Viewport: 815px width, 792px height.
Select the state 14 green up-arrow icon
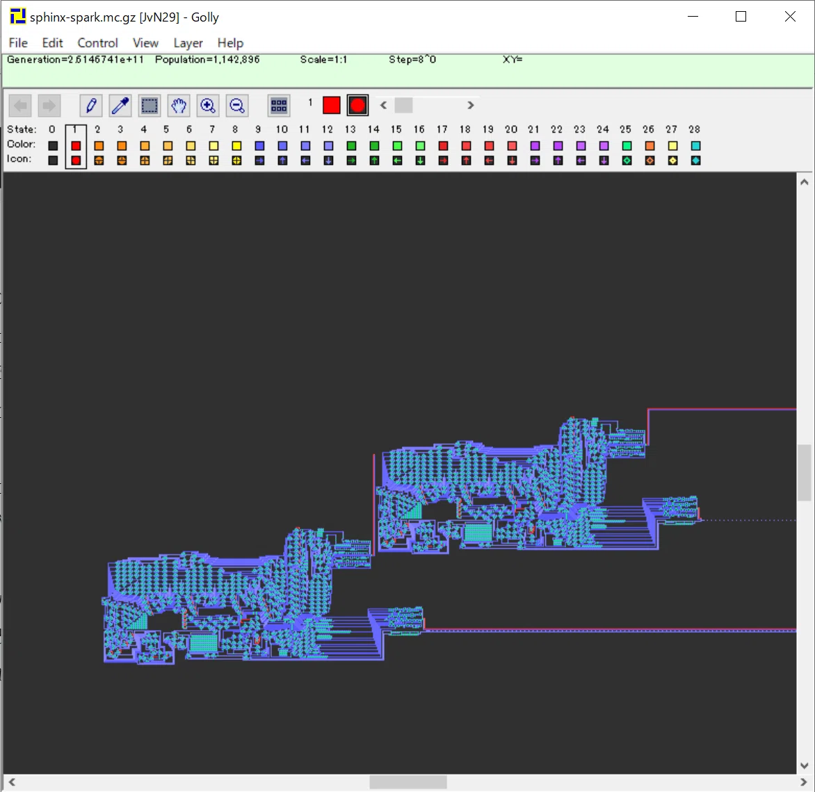click(374, 161)
